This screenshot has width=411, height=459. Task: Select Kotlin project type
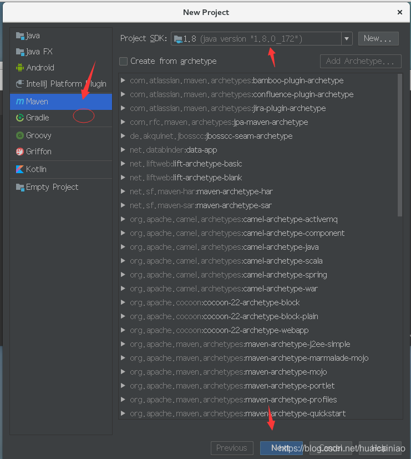click(61, 169)
